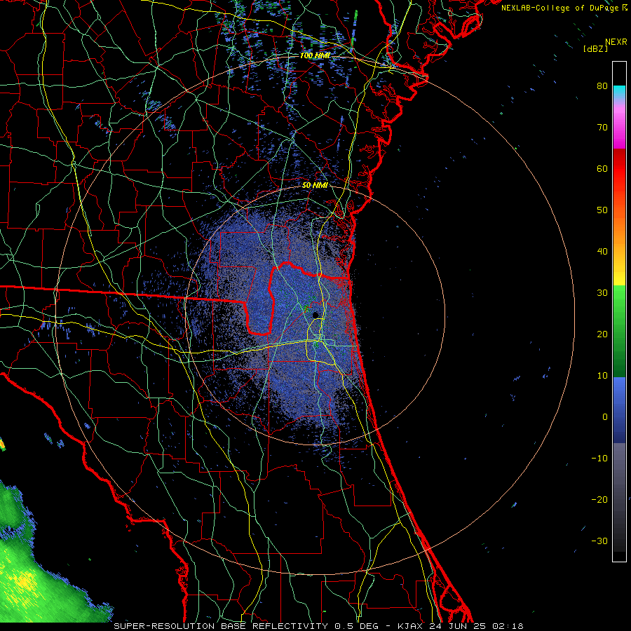Click the 30 value on the dBZ scale
The height and width of the screenshot is (631, 631).
[602, 292]
